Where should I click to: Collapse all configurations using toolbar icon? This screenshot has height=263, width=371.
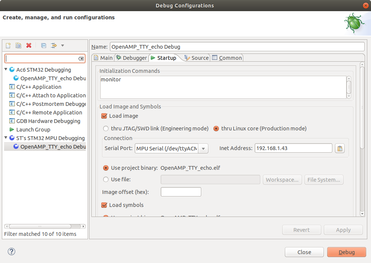(x=43, y=45)
